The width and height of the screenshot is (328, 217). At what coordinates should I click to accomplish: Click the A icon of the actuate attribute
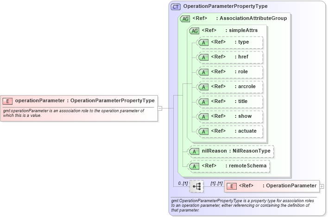tap(203, 131)
